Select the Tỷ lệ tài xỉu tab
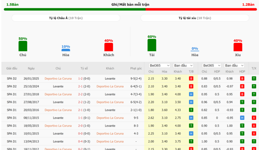 click(195, 18)
